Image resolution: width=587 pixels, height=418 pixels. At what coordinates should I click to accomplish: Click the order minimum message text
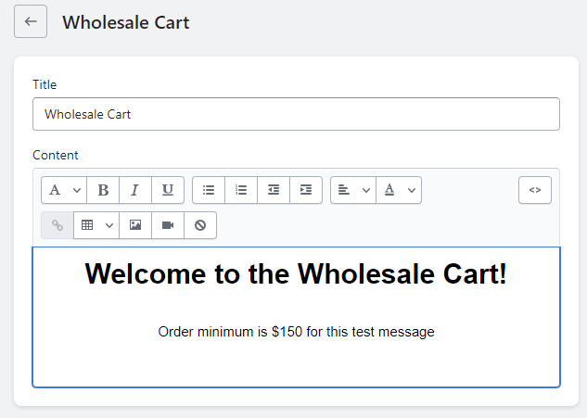point(296,332)
